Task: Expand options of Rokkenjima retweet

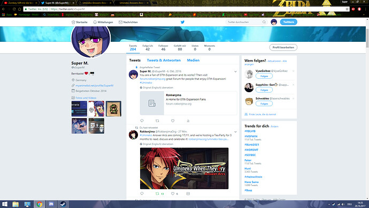Action: 235,132
